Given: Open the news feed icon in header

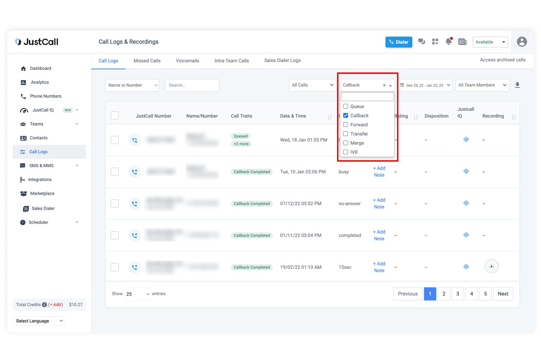Looking at the screenshot, I should coord(462,42).
